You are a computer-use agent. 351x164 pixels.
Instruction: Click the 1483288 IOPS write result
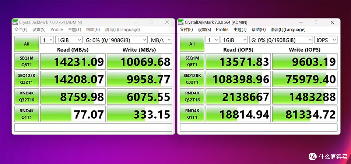point(305,96)
